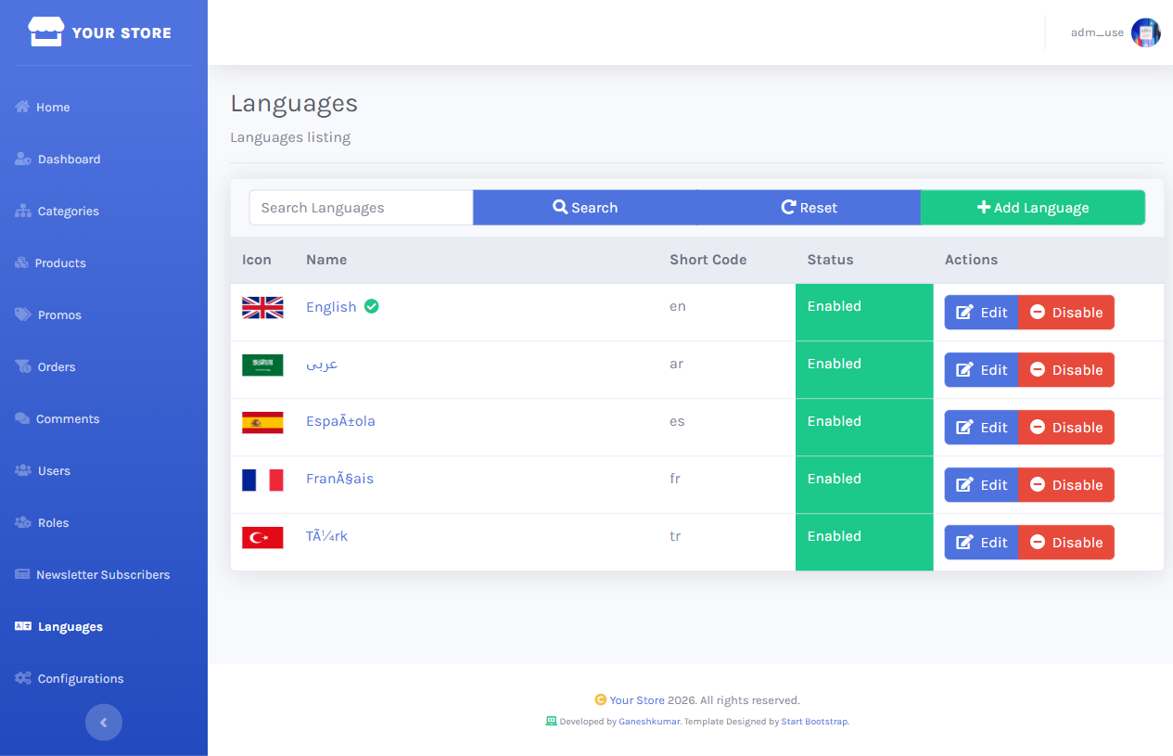The height and width of the screenshot is (756, 1173).
Task: Click the Reset button
Action: 810,208
